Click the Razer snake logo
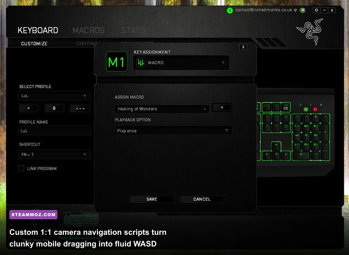This screenshot has height=255, width=349. click(x=310, y=31)
